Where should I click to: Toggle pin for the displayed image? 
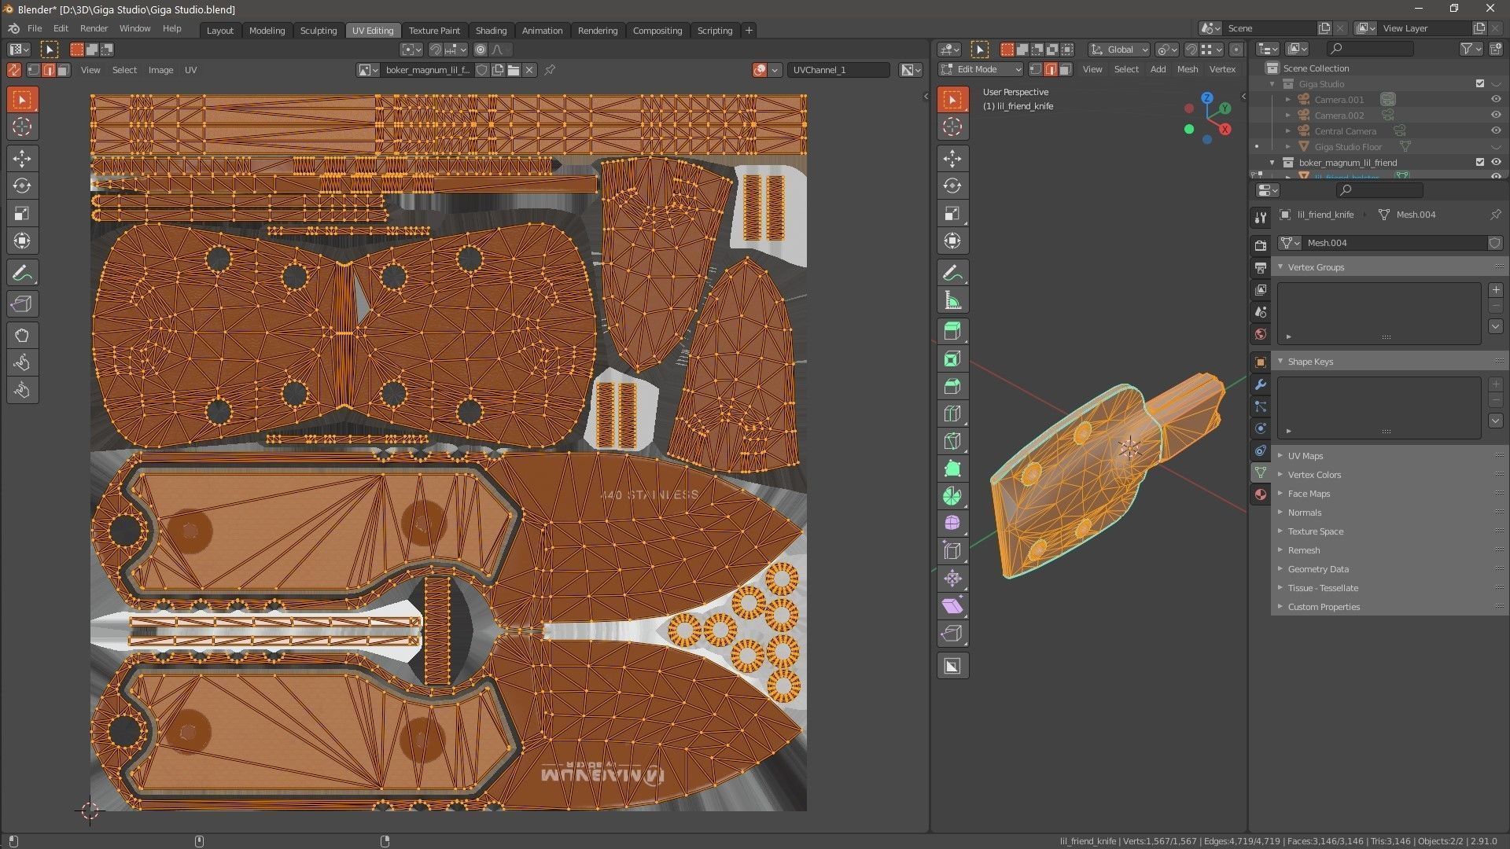550,70
